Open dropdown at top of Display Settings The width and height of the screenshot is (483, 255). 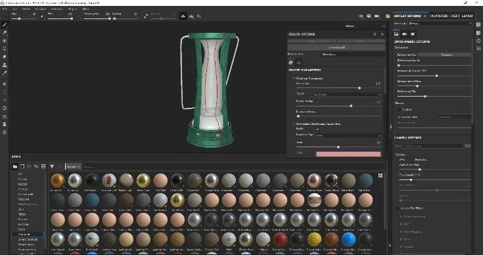440,23
